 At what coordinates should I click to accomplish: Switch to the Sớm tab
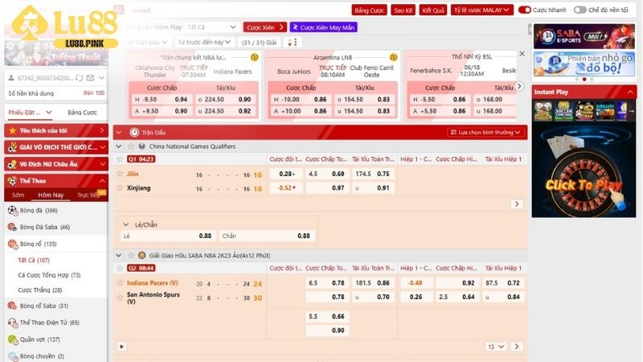point(18,195)
